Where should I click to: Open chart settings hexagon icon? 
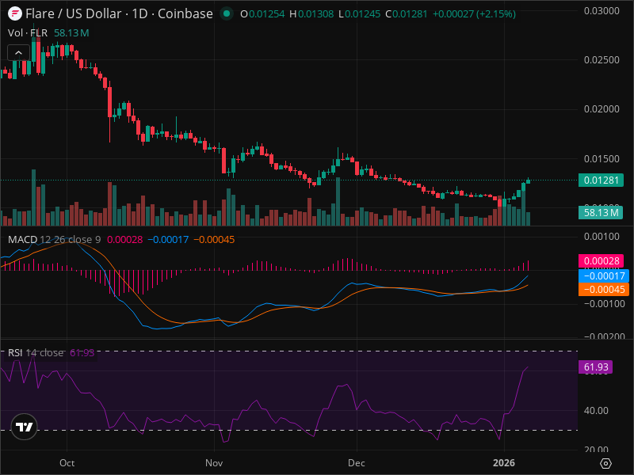[605, 463]
